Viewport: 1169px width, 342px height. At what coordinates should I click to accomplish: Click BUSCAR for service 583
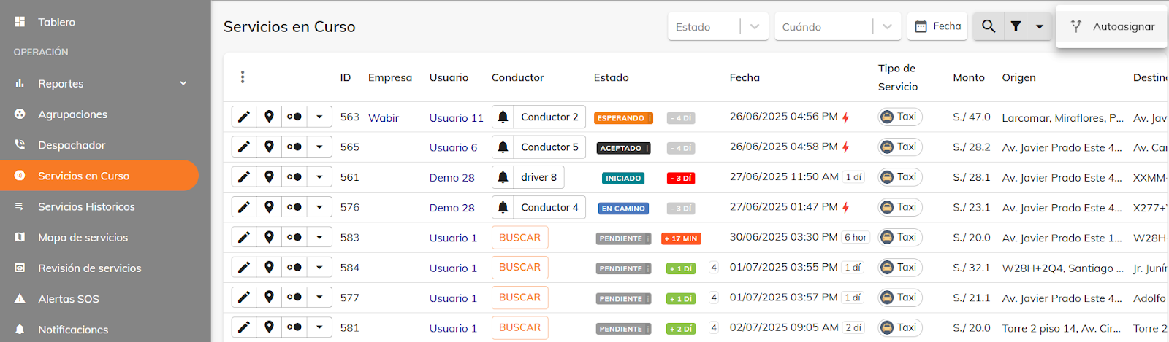point(519,238)
